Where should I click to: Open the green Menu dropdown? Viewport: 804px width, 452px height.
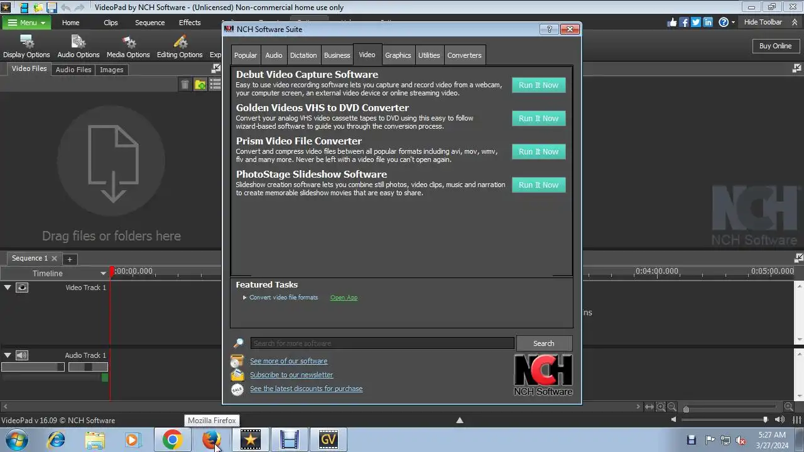pyautogui.click(x=26, y=23)
